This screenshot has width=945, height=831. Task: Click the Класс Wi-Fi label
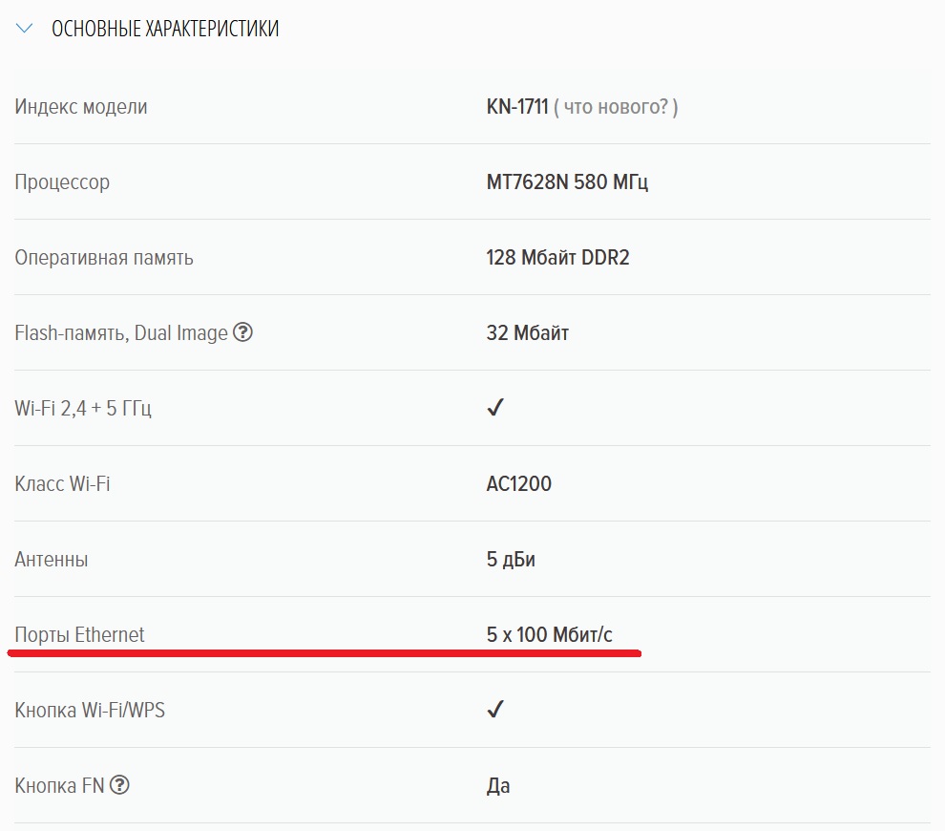[62, 483]
